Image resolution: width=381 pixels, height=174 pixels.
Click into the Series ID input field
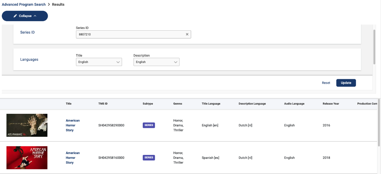(x=130, y=34)
